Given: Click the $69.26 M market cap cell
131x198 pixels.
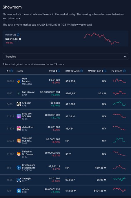Looking at the screenshot, I should (101, 168).
